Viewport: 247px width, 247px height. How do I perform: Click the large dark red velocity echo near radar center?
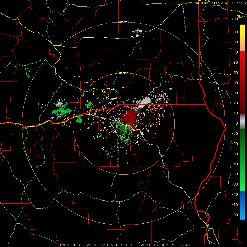pos(128,117)
